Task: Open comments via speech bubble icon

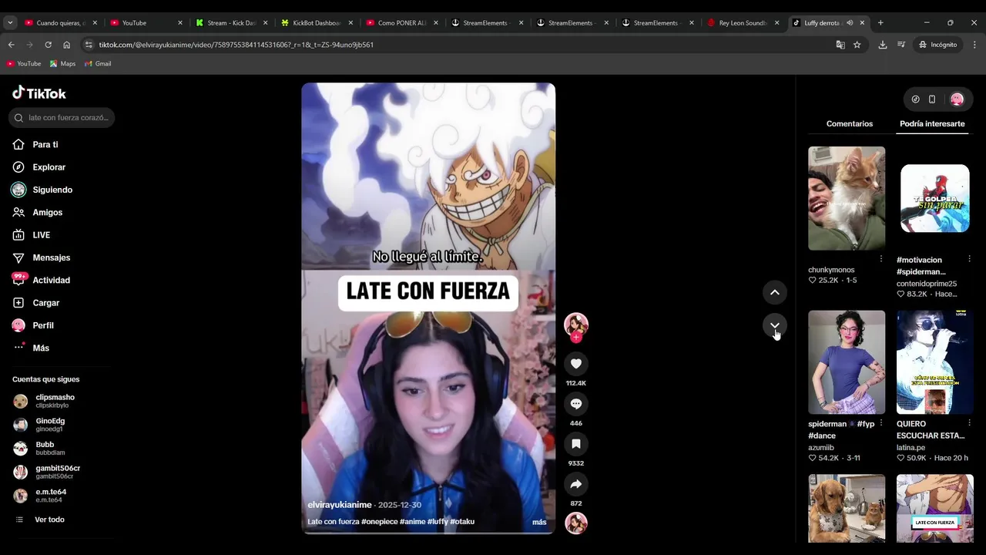Action: 575,403
